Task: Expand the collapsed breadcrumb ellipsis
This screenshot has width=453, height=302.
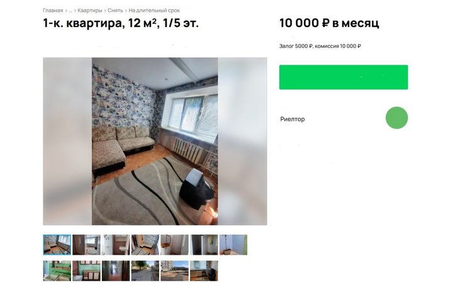Action: click(70, 11)
